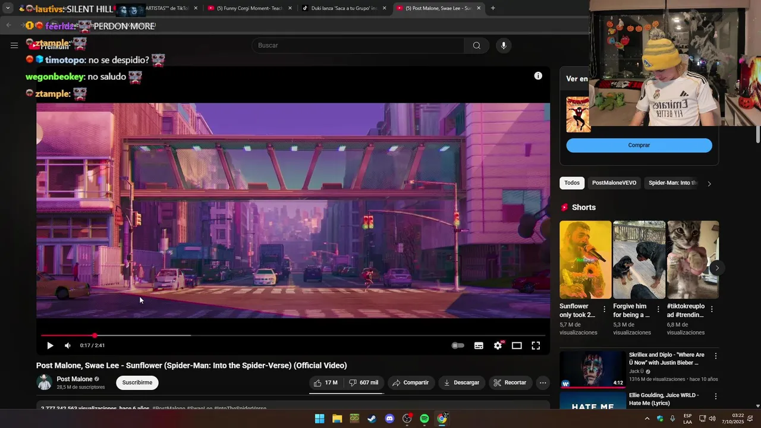Like the video with 17 M thumbs up
This screenshot has width=761, height=428.
coord(326,383)
